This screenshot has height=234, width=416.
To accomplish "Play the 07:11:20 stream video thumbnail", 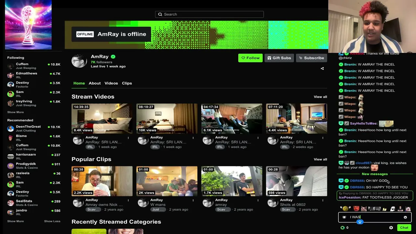I will (x=297, y=119).
